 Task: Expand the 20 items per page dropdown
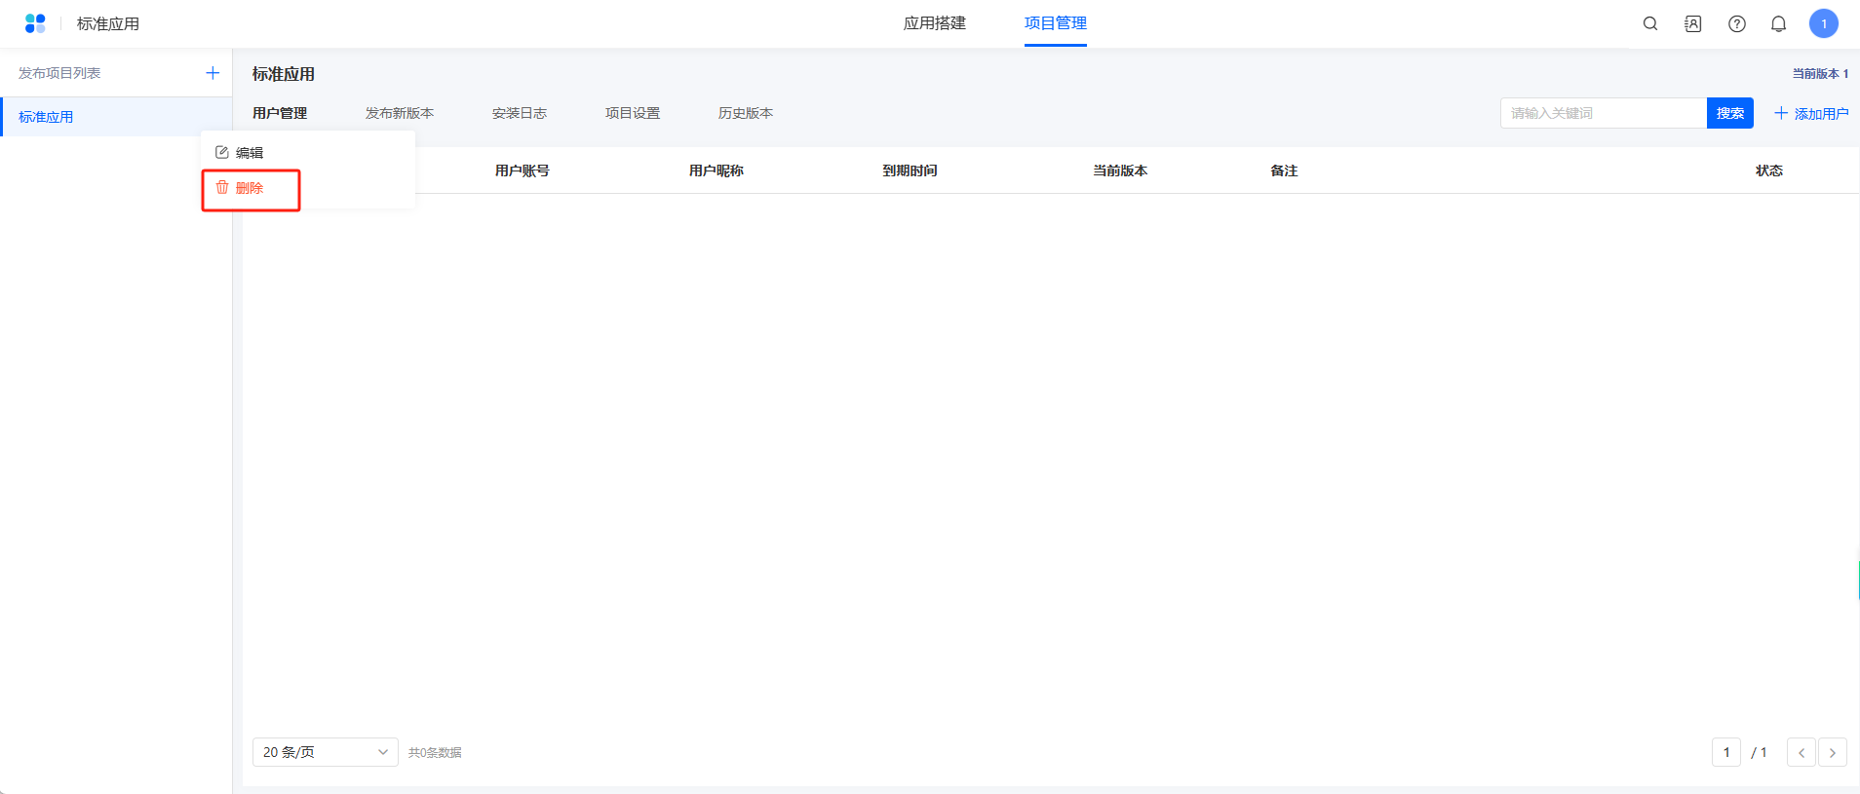pos(325,752)
